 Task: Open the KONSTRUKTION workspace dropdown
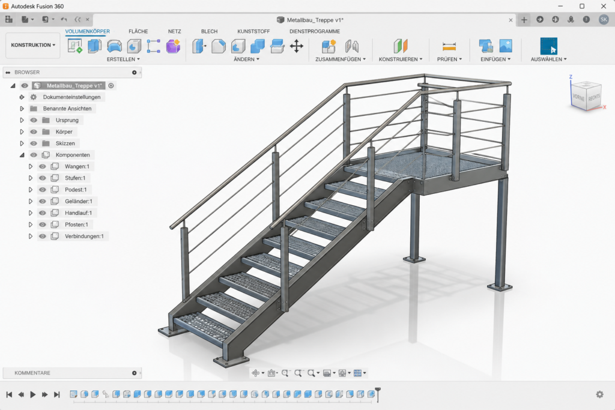pos(33,45)
